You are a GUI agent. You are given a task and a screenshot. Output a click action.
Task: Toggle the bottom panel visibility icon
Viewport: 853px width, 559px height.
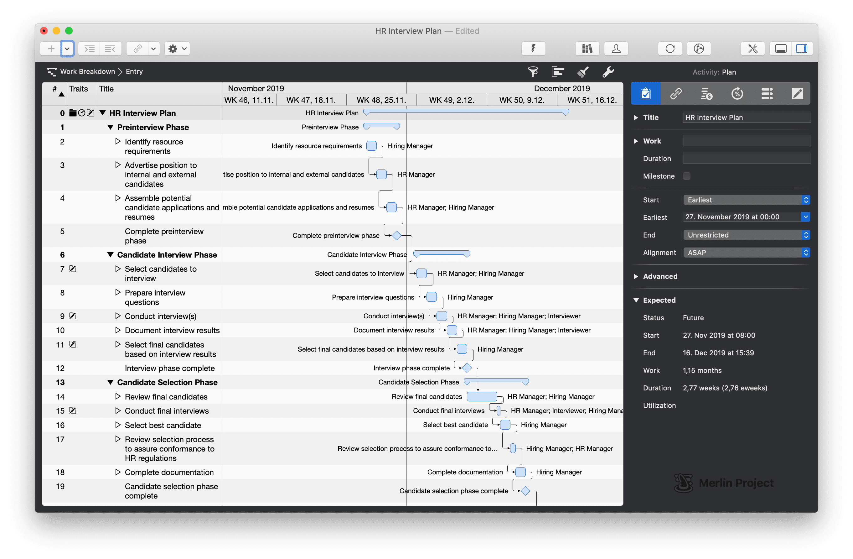(x=781, y=48)
